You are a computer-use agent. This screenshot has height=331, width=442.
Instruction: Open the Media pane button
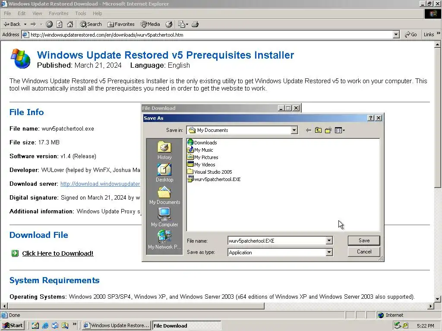150,24
